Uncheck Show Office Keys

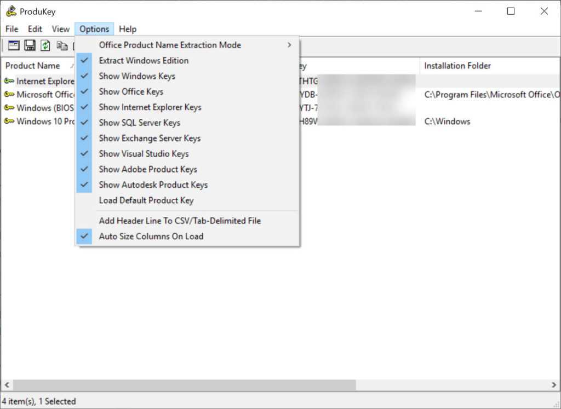click(187, 91)
